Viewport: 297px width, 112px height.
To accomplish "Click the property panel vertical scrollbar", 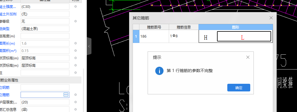I will [x=84, y=90].
